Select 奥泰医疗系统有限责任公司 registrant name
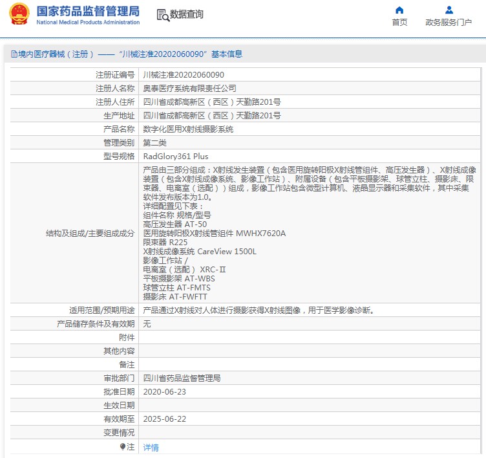The image size is (486, 458). [190, 89]
